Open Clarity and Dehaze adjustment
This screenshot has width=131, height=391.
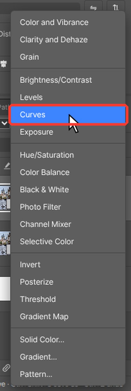68,40
